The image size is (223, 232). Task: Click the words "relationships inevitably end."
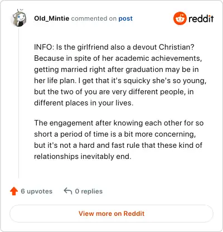(83, 156)
